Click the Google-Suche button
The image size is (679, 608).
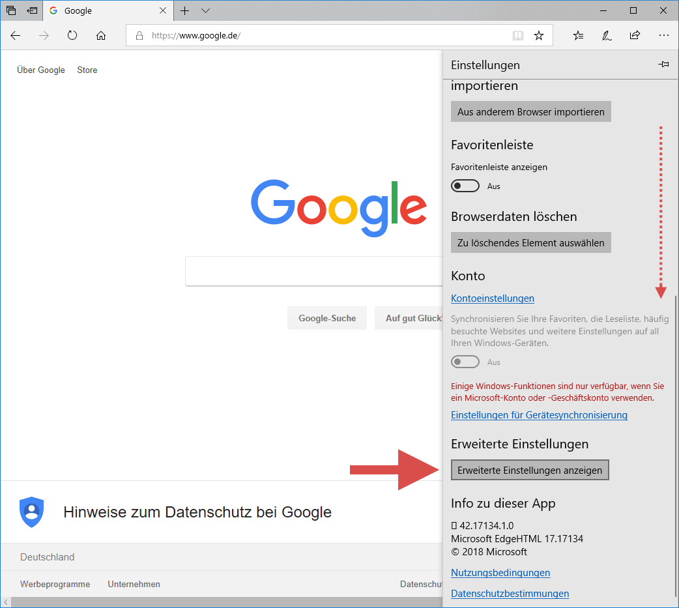(x=327, y=318)
